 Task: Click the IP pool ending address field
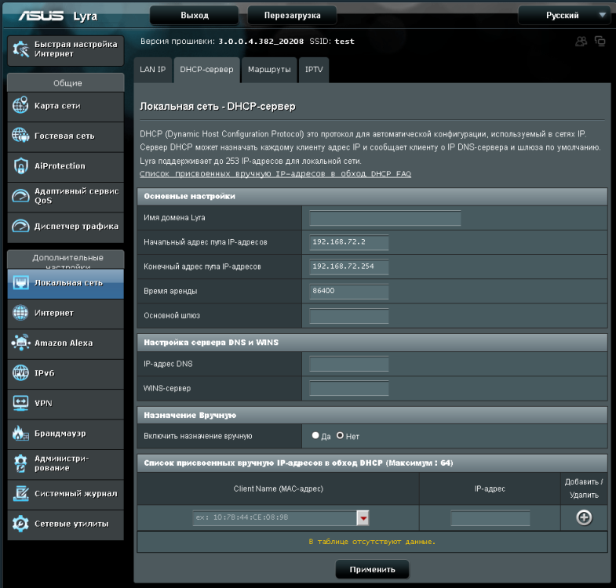349,267
